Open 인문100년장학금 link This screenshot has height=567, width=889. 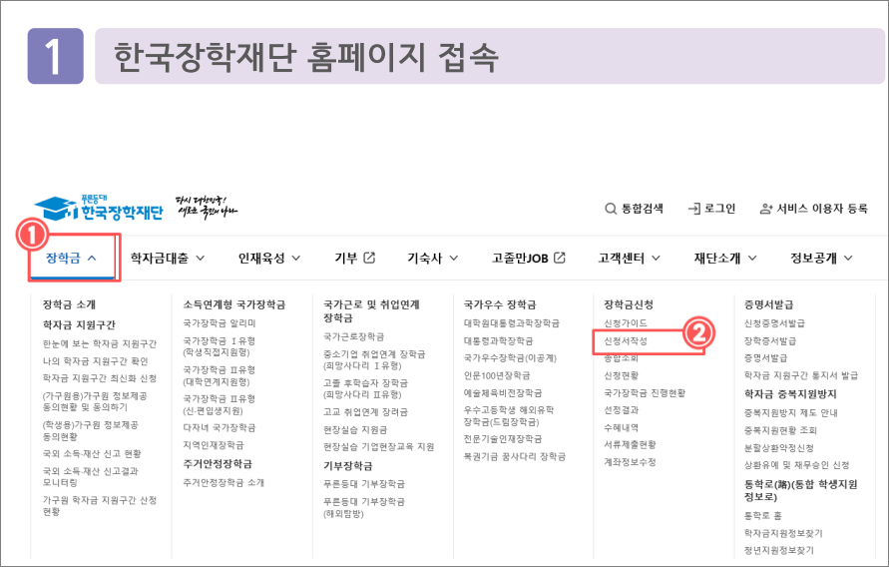point(497,375)
